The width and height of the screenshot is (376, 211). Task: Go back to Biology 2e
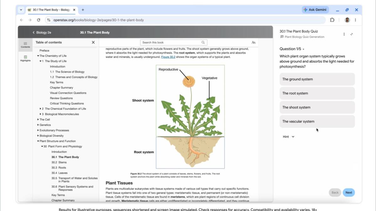42,33
